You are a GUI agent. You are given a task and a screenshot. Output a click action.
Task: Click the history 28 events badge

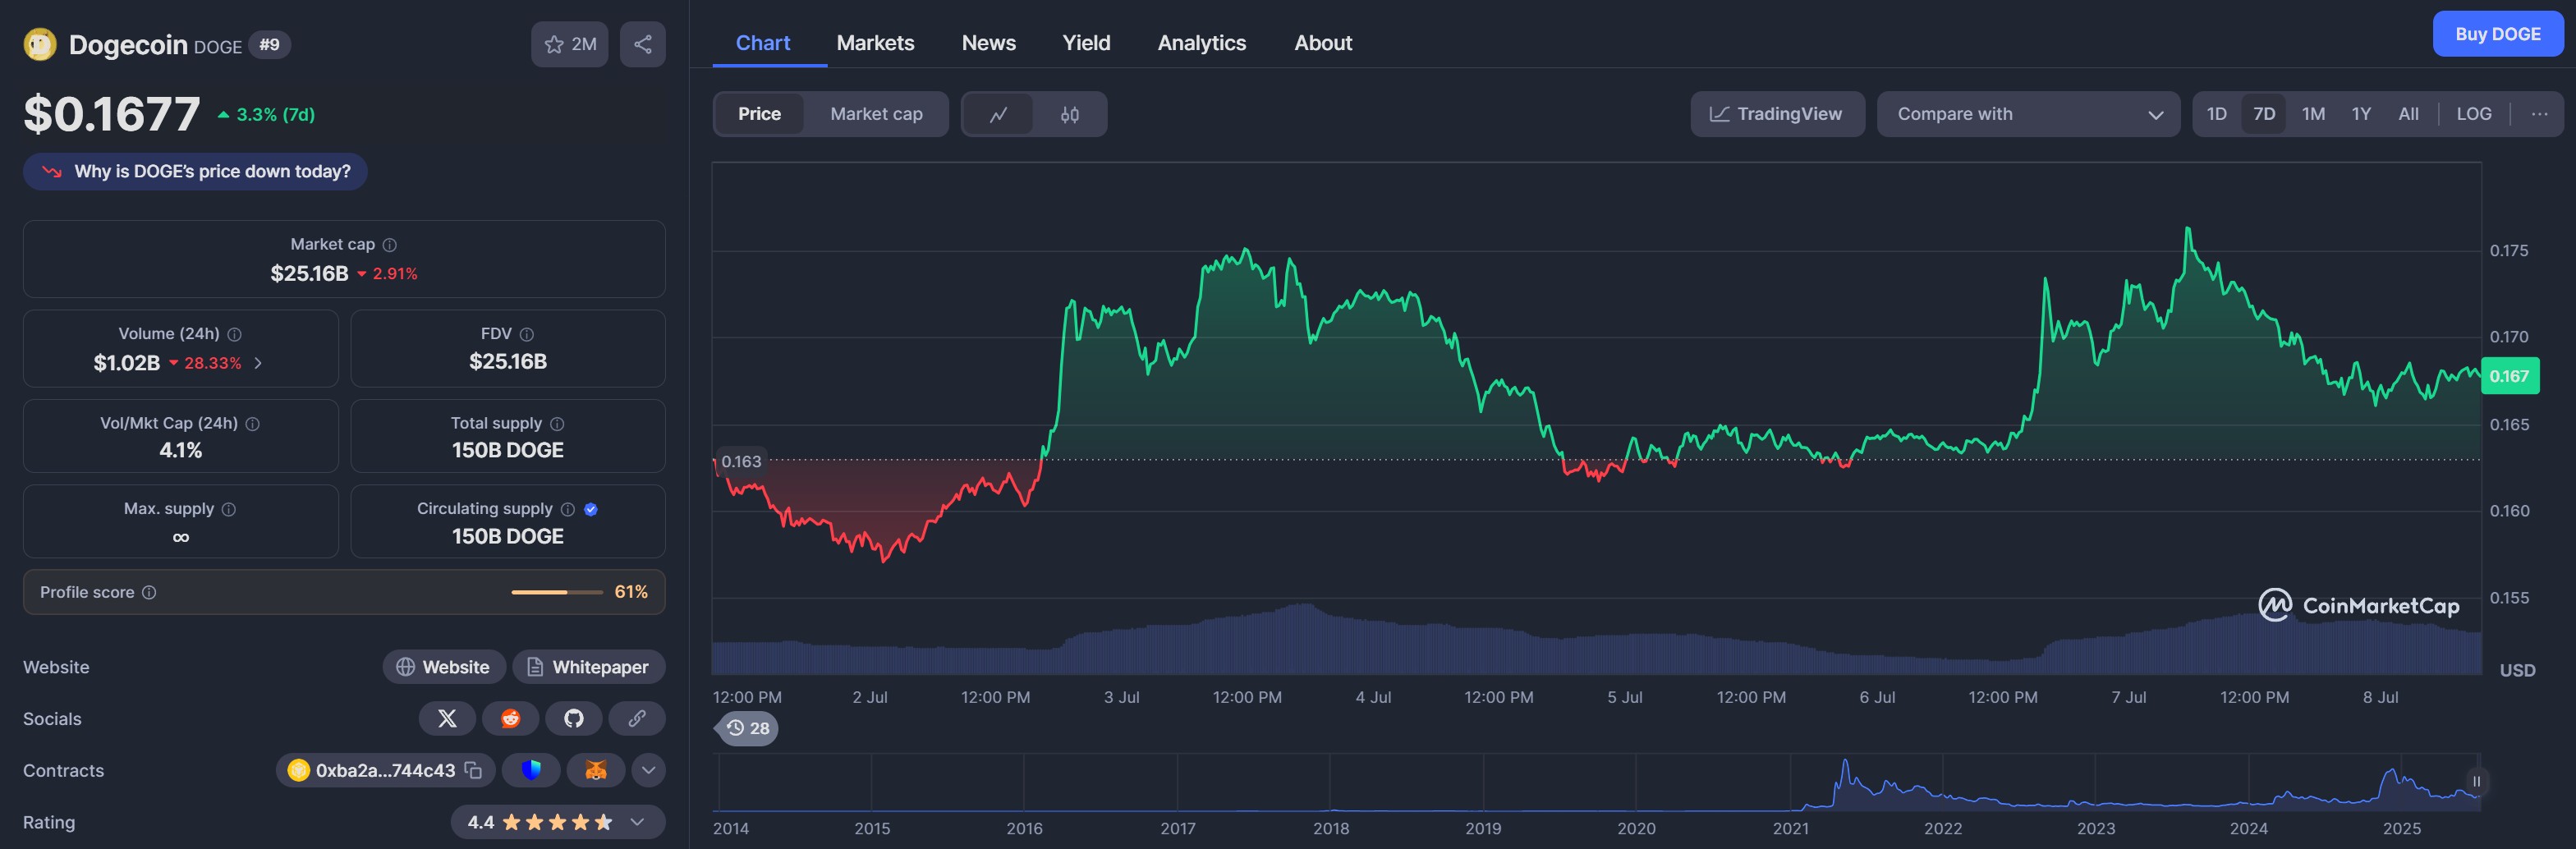747,728
